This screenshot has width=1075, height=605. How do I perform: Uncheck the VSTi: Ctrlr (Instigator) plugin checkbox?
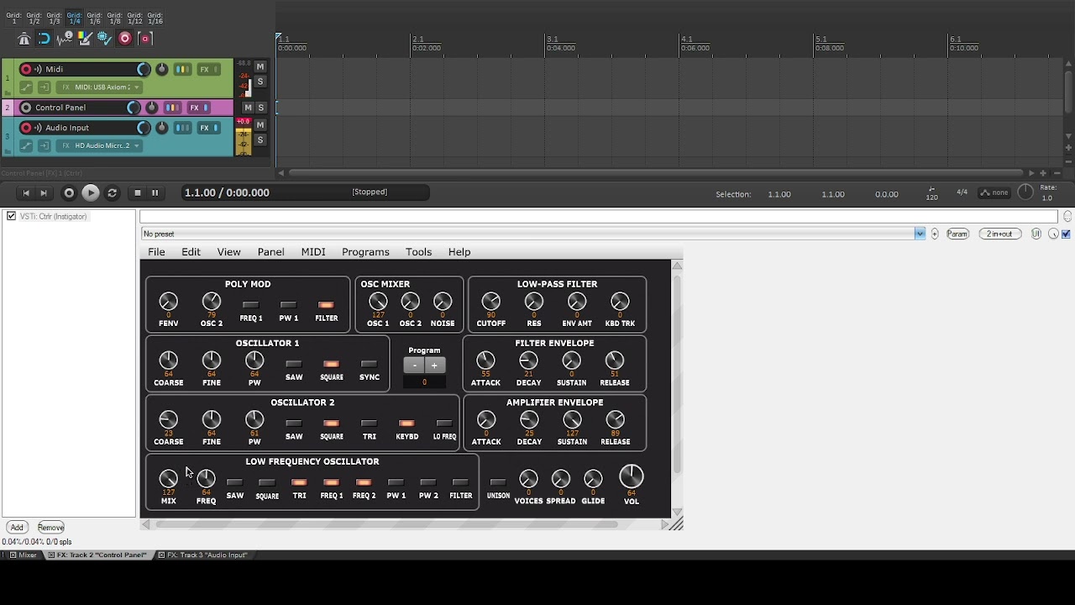click(12, 216)
